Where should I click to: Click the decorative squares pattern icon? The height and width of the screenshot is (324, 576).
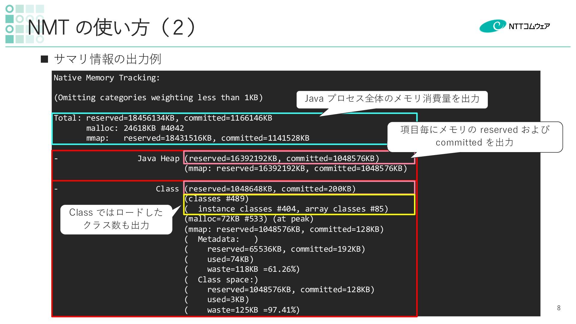click(x=24, y=24)
